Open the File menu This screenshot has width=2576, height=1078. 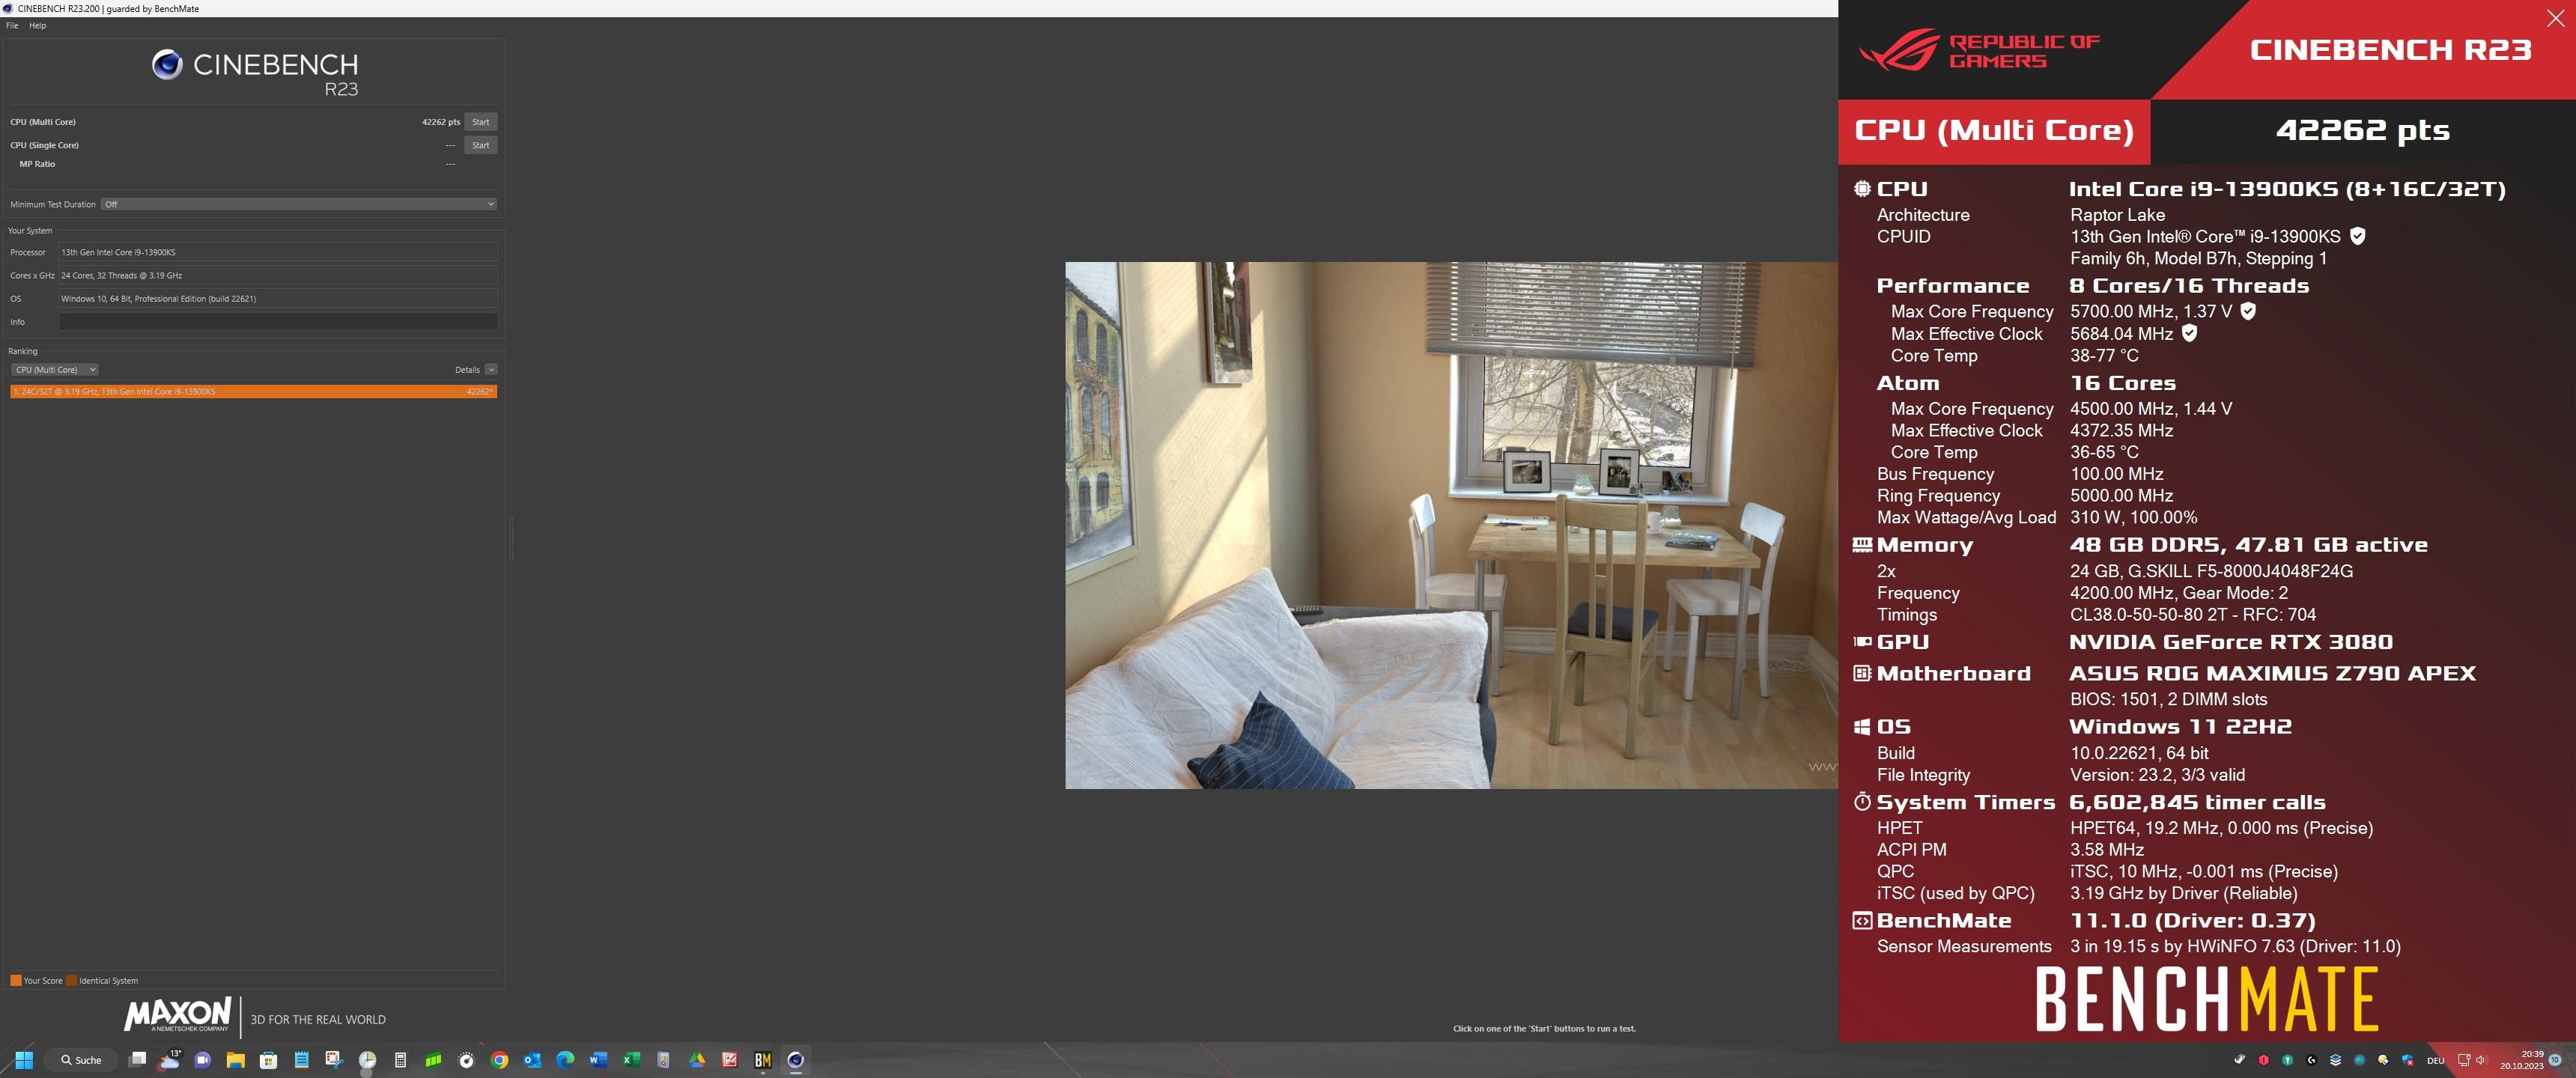click(x=12, y=26)
